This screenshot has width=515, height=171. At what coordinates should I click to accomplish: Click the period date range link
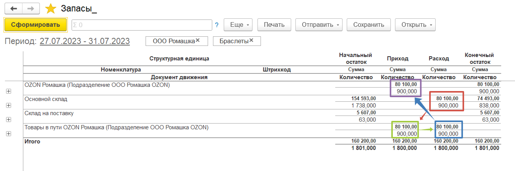85,41
